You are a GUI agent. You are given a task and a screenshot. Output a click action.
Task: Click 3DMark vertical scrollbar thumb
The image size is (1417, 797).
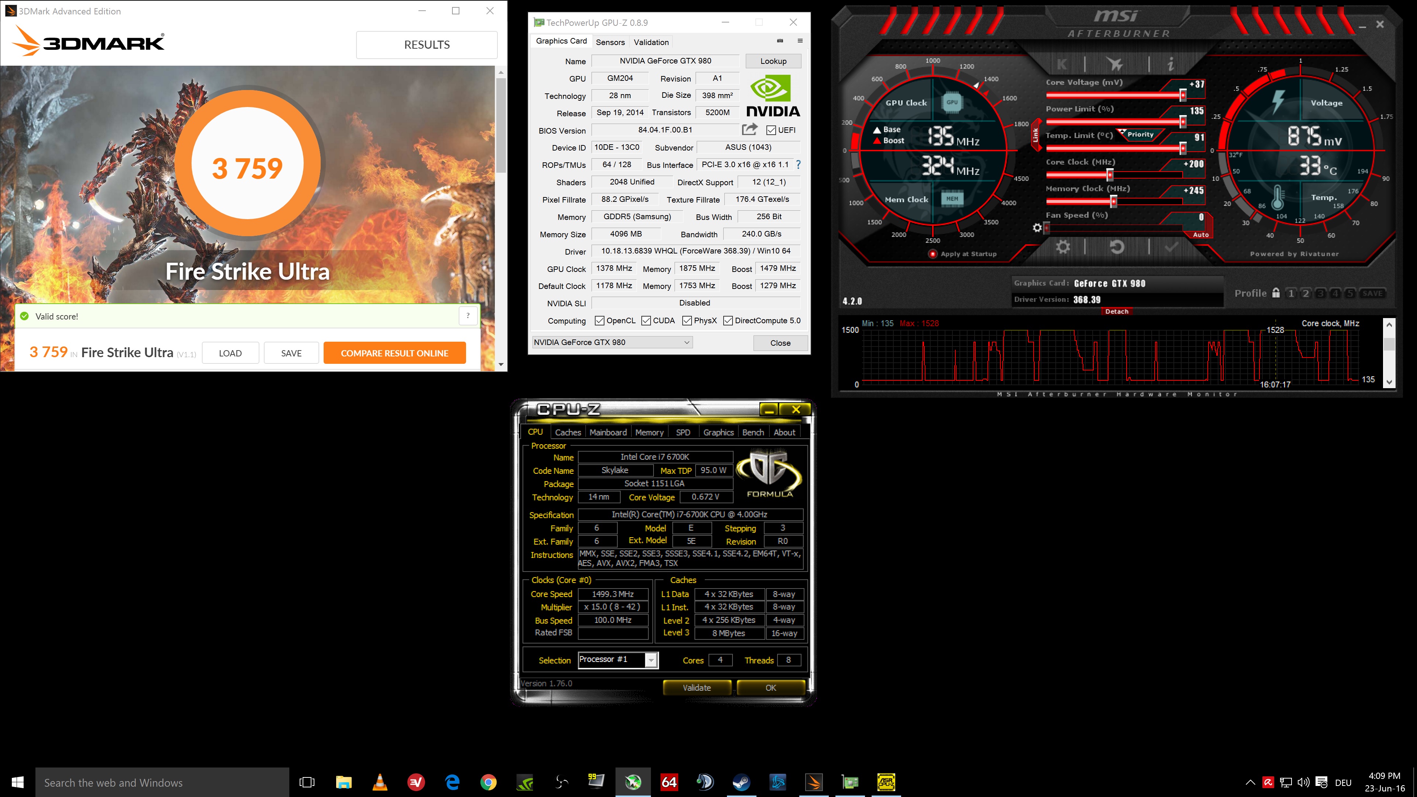[501, 125]
